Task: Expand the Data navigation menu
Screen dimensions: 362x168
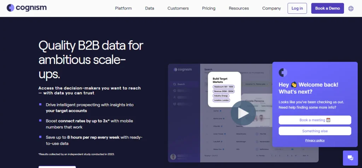Action: [150, 8]
